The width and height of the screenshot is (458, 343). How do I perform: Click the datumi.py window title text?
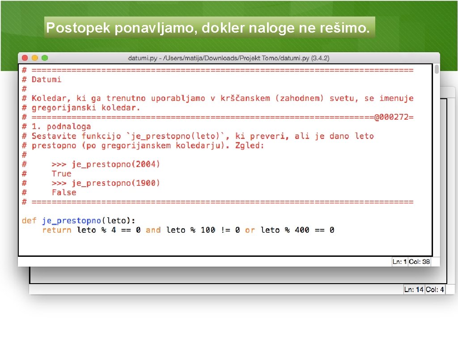click(x=229, y=58)
